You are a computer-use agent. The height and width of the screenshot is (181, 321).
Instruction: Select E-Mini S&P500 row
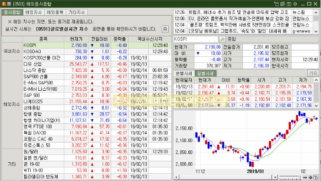coord(97,83)
